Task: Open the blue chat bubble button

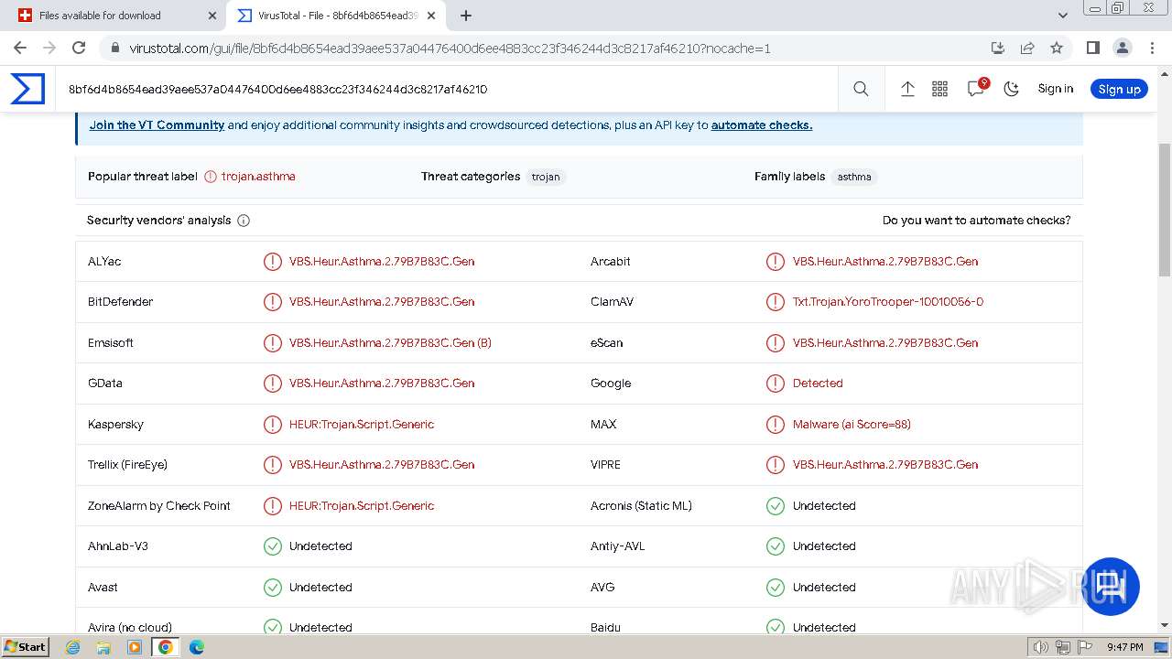Action: (x=1111, y=587)
